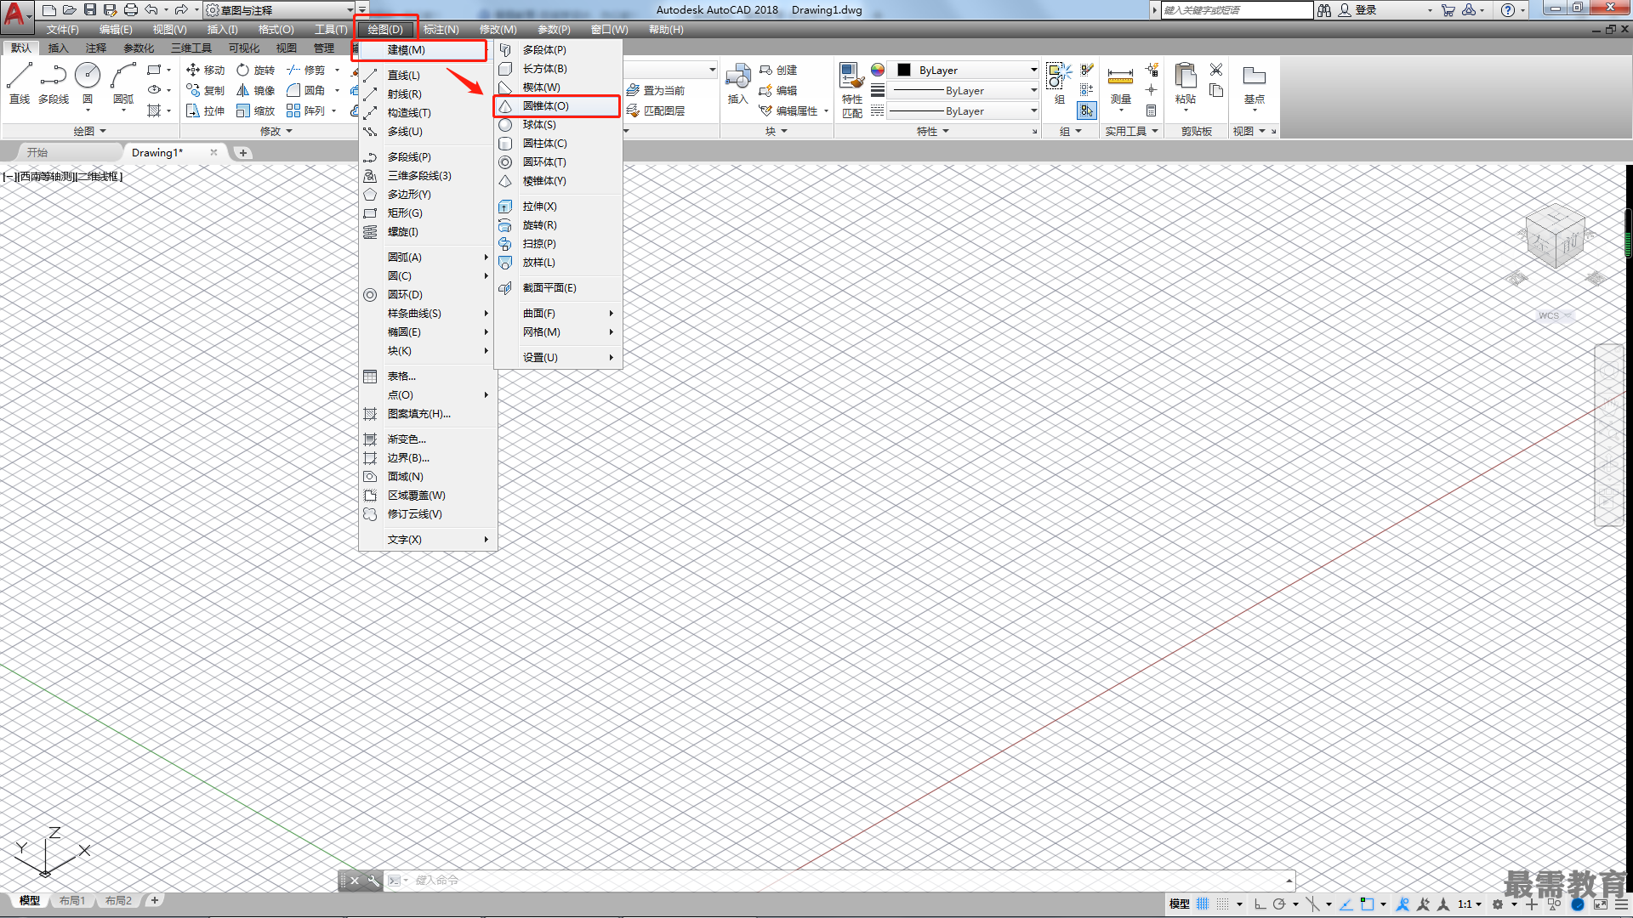The height and width of the screenshot is (918, 1633).
Task: Click the new drawing tab plus button
Action: (x=243, y=153)
